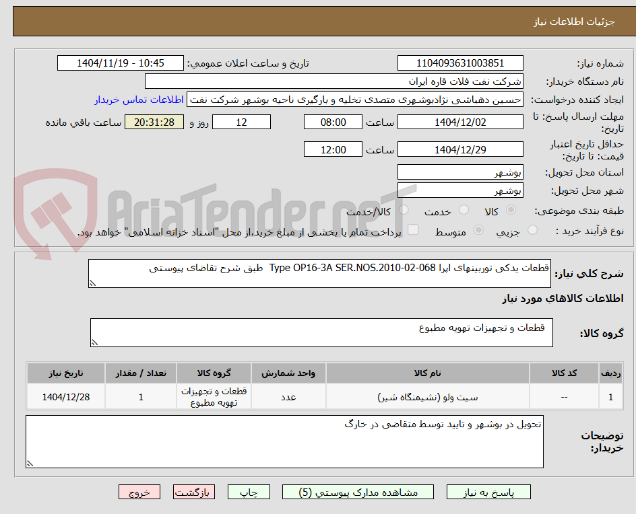Click the remaining time countdown 20:31:28
Screen dimensions: 636x514
(154, 122)
